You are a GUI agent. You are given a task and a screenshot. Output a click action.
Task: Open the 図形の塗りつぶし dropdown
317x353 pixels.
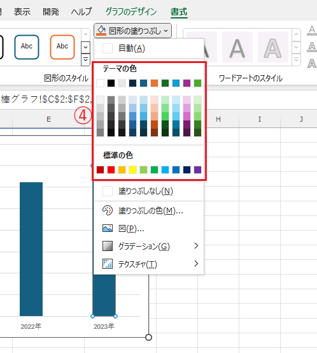(132, 31)
